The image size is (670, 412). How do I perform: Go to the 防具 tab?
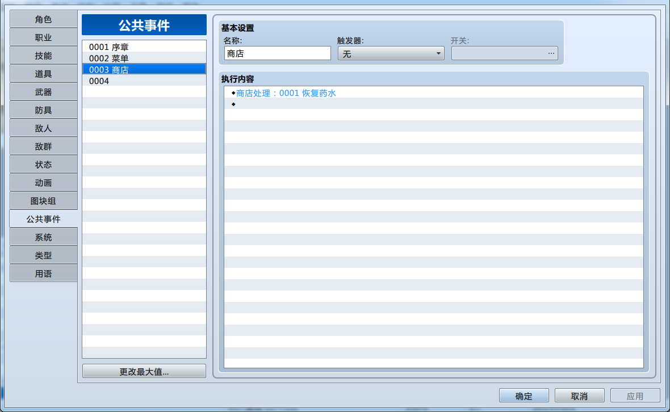pyautogui.click(x=44, y=110)
